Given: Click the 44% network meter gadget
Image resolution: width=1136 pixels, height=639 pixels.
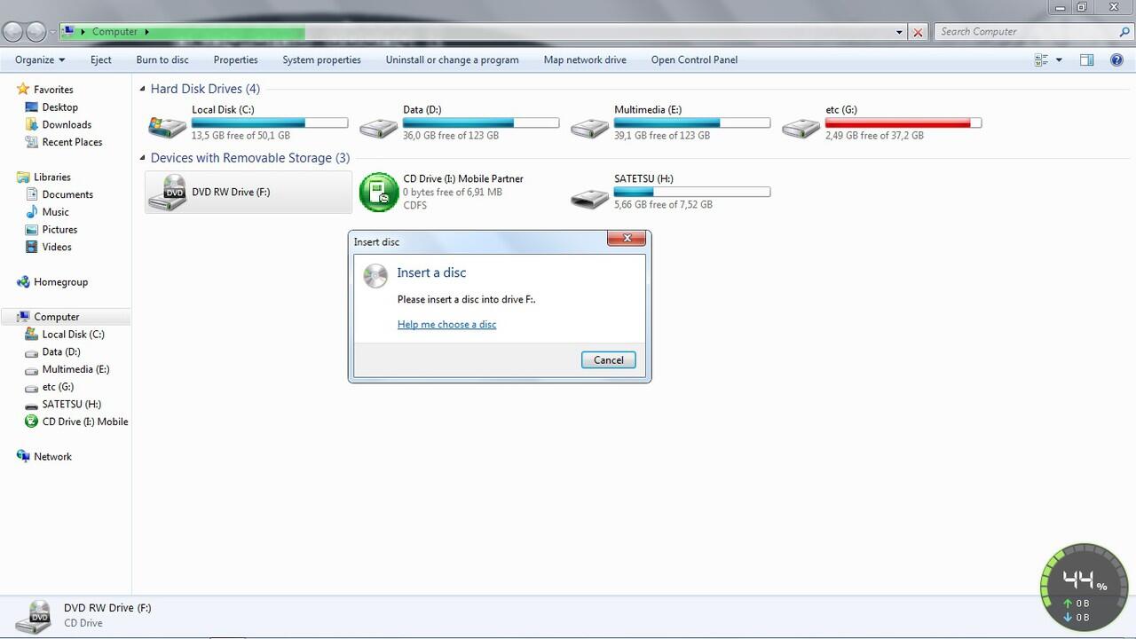Looking at the screenshot, I should [1085, 588].
